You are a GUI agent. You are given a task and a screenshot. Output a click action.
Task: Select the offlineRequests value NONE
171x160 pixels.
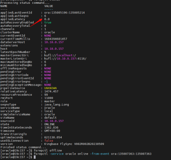pos(48,69)
